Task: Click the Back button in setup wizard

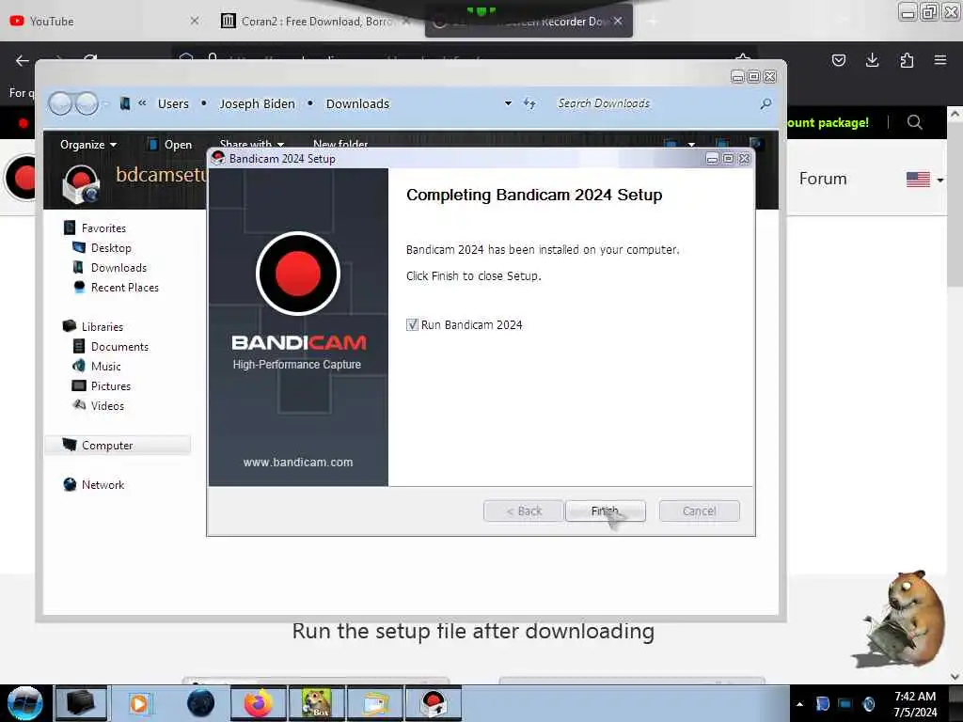Action: click(x=523, y=510)
